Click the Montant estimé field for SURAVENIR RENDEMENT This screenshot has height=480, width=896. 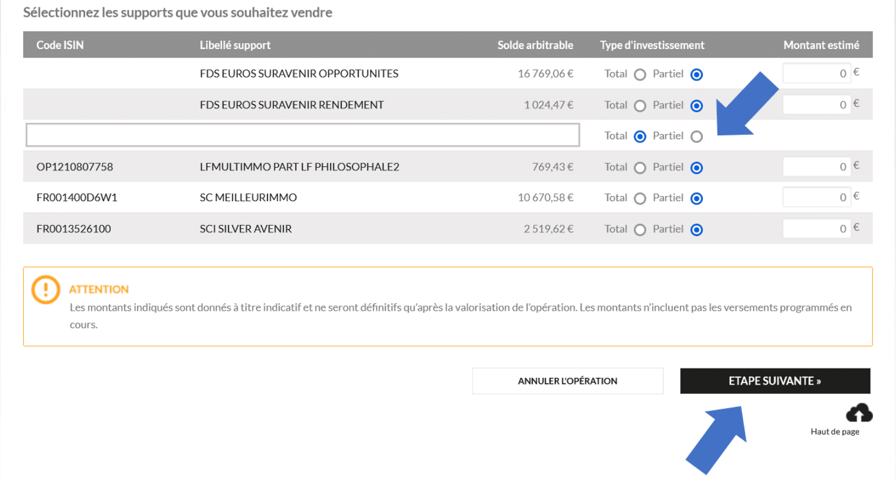tap(816, 104)
